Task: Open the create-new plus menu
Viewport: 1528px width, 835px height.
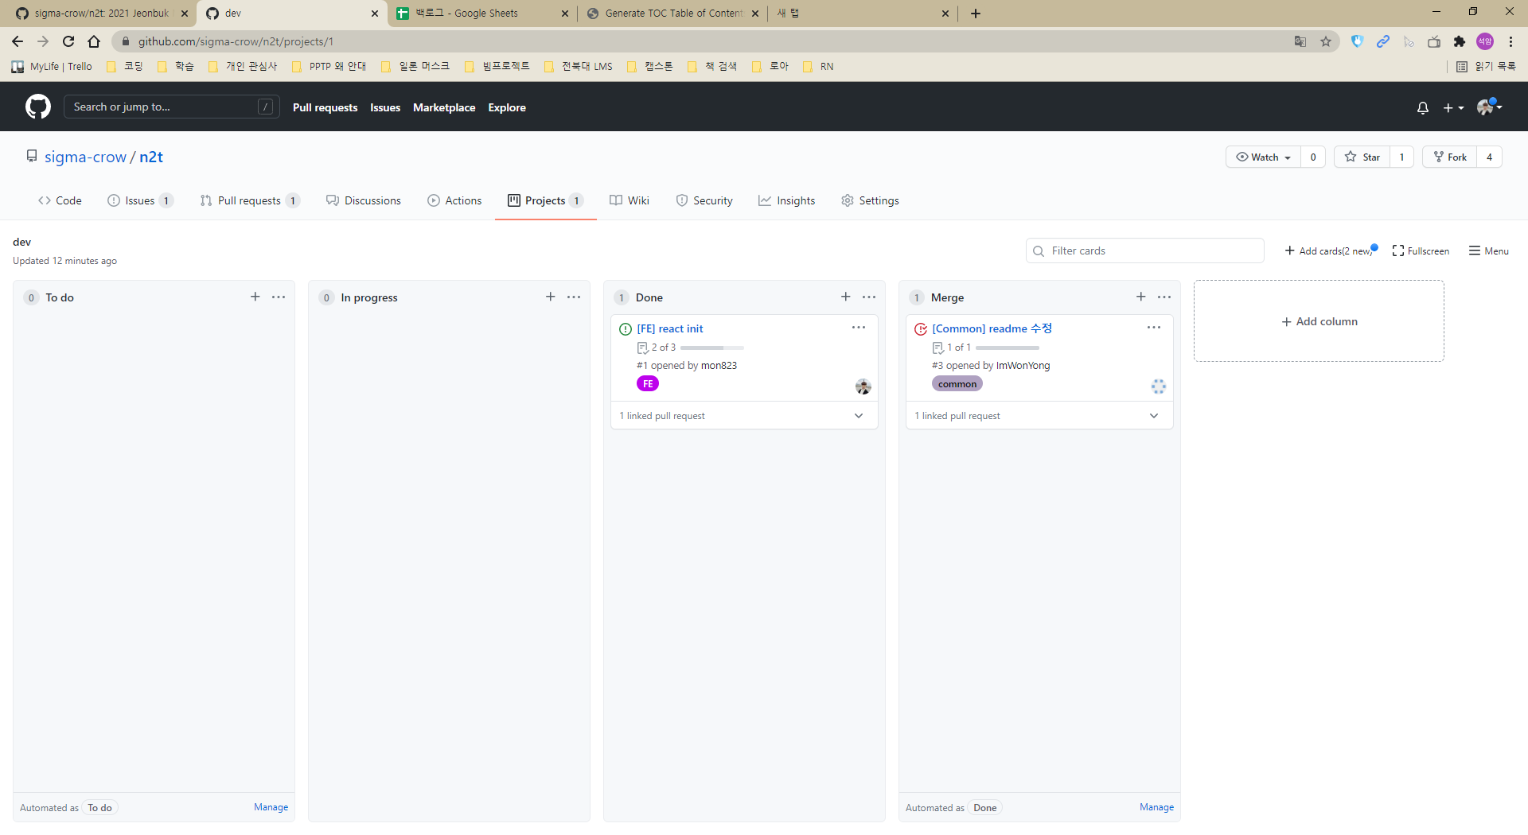Action: point(1453,107)
